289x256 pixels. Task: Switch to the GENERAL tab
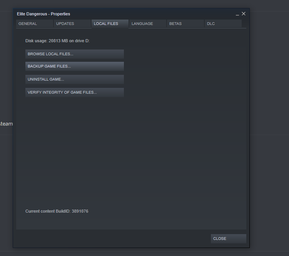click(x=35, y=24)
